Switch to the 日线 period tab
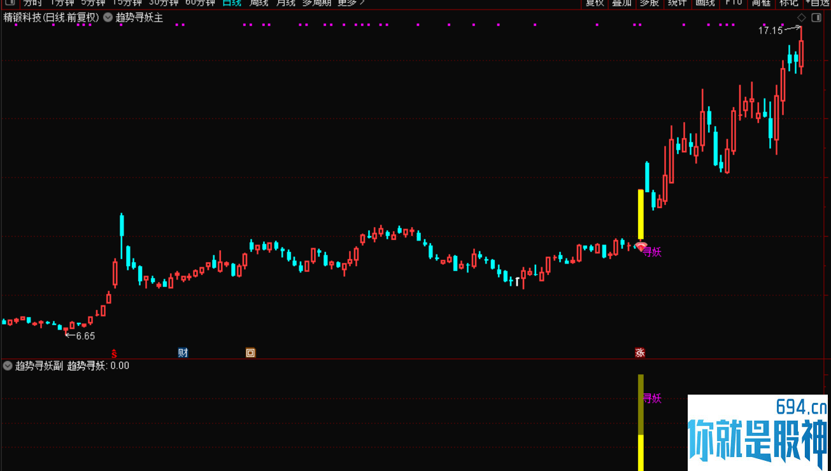831x471 pixels. coord(232,3)
